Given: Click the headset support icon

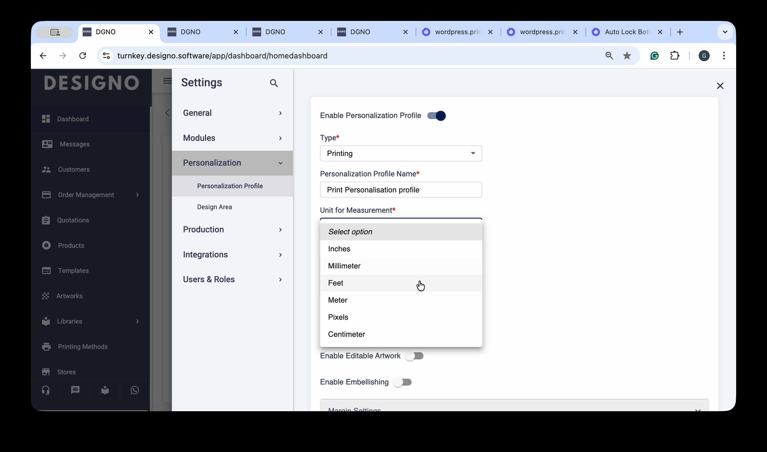Looking at the screenshot, I should [46, 390].
